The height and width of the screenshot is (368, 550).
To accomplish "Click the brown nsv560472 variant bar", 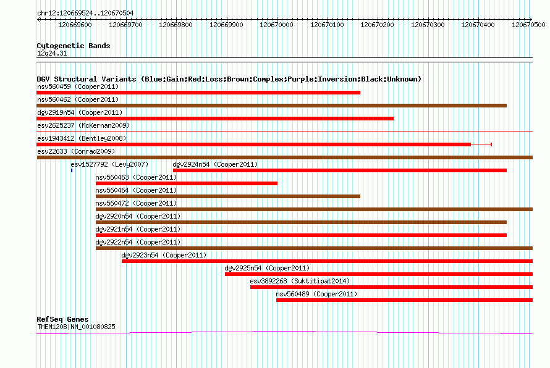I will [x=315, y=209].
